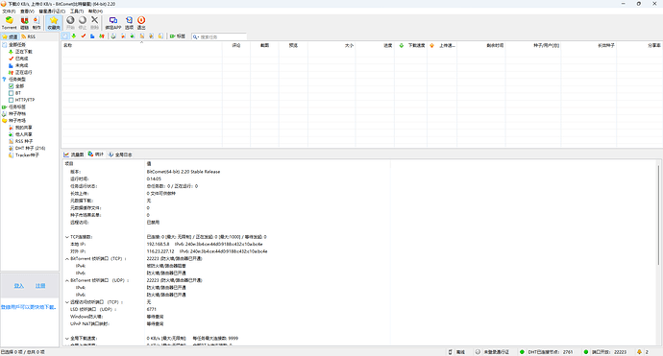663x356 pixels.
Task: Collapse the TCP connections (TCP连接数) row
Action: 67,237
